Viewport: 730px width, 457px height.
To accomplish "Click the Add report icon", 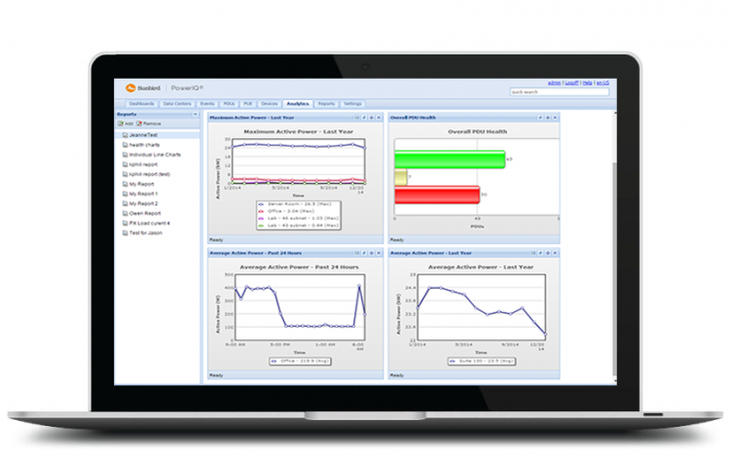I will pos(125,124).
